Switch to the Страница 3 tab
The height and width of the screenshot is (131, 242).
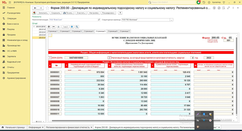tap(77, 31)
